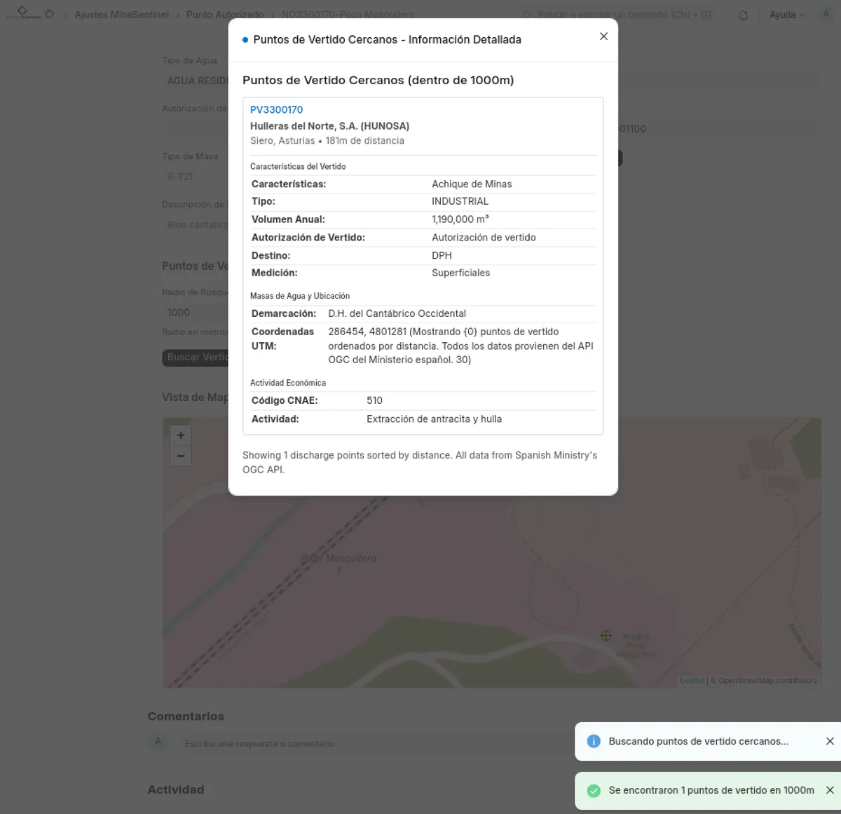The width and height of the screenshot is (841, 814).
Task: Click the MineSentinel logo icon
Action: 21,12
